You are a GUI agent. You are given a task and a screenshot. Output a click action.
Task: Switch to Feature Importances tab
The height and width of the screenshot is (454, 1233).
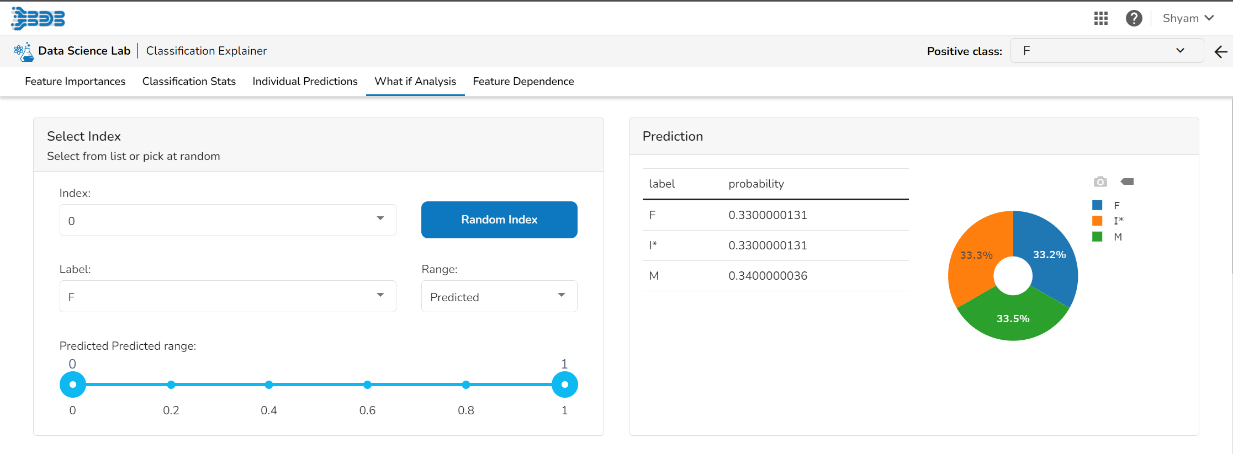point(75,82)
